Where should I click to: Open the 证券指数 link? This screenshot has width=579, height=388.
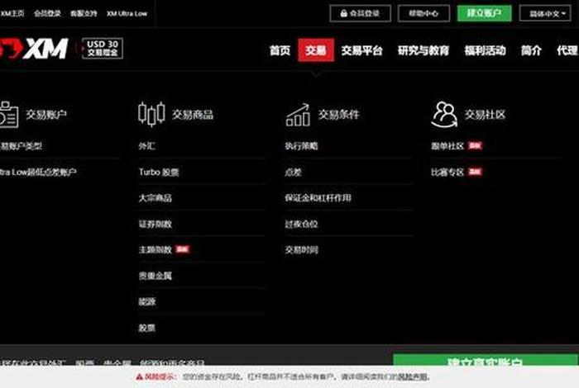(x=156, y=224)
